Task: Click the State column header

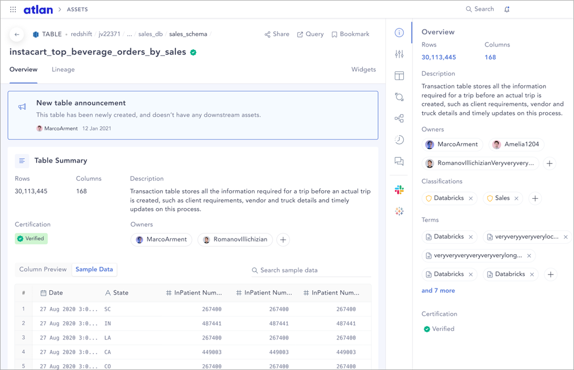Action: (x=117, y=293)
